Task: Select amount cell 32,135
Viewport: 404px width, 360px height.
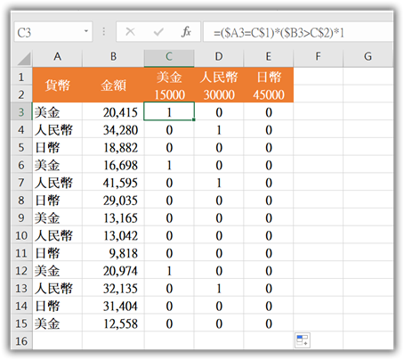Action: [x=113, y=288]
